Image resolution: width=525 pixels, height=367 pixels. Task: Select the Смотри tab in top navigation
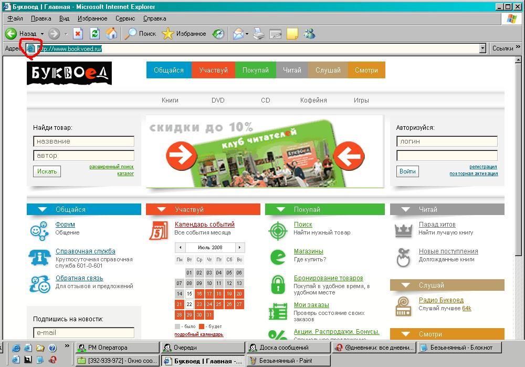click(366, 70)
